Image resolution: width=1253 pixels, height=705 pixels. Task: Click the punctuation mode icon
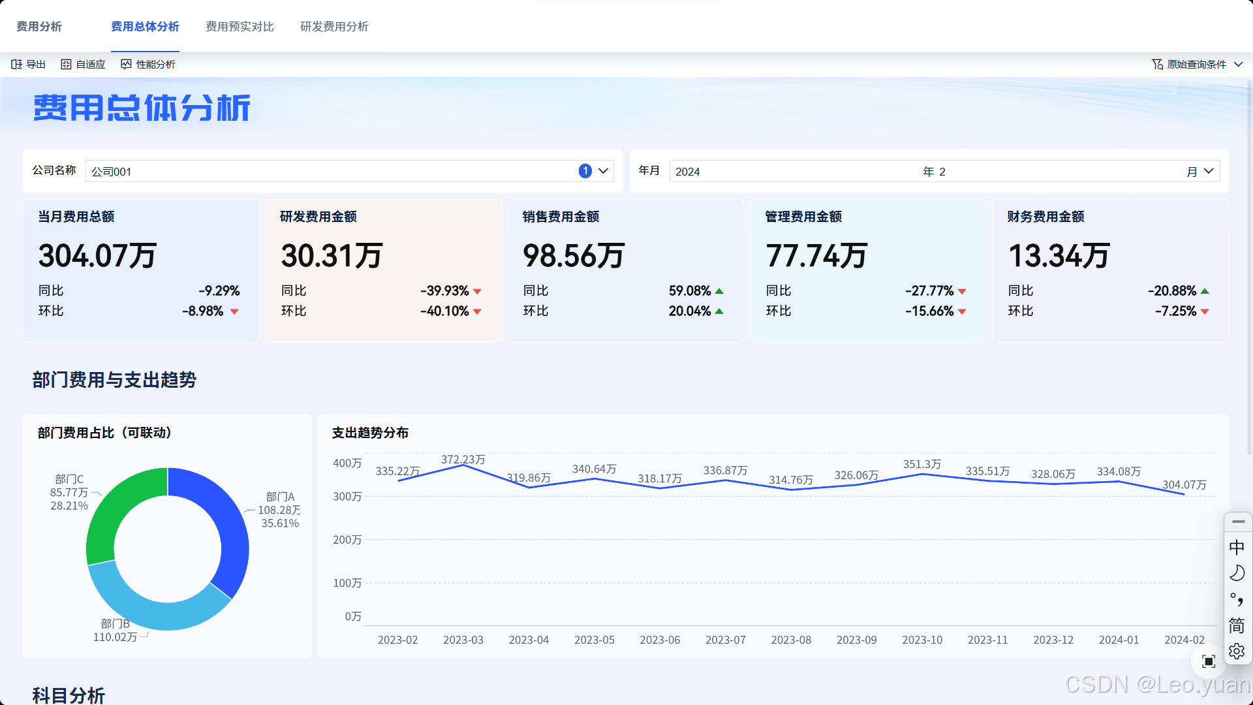point(1237,599)
